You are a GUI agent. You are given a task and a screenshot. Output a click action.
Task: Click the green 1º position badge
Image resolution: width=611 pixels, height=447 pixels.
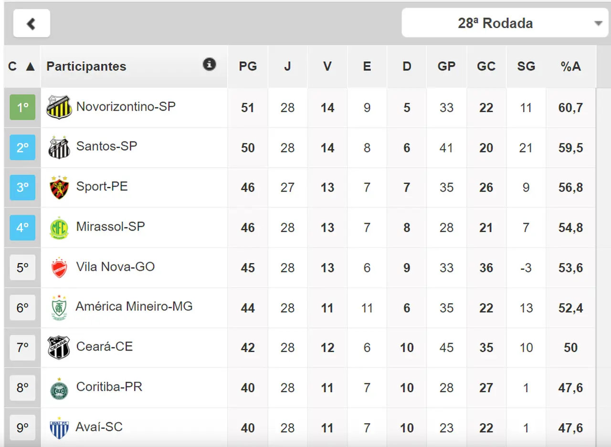click(x=22, y=108)
